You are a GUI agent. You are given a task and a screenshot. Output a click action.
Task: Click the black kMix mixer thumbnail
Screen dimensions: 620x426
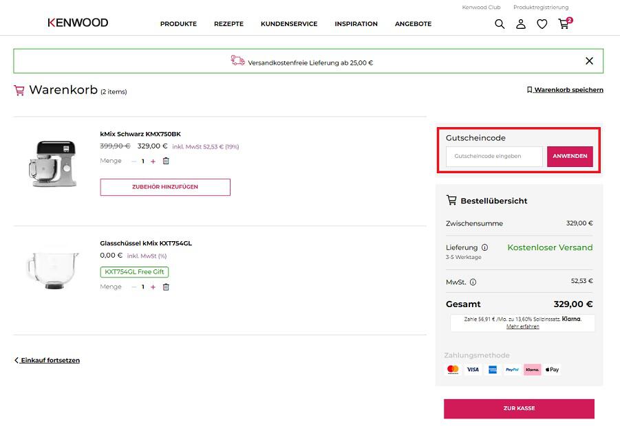(53, 164)
